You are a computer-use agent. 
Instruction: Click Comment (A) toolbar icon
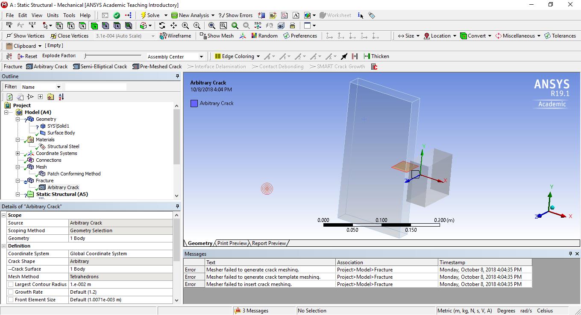(296, 15)
